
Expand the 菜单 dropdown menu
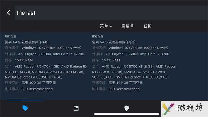[x=106, y=26]
